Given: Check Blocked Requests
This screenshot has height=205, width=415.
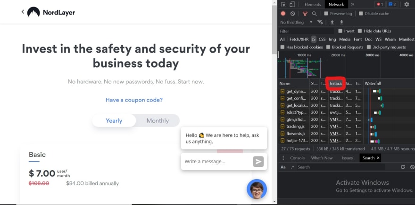Looking at the screenshot, I should [328, 47].
